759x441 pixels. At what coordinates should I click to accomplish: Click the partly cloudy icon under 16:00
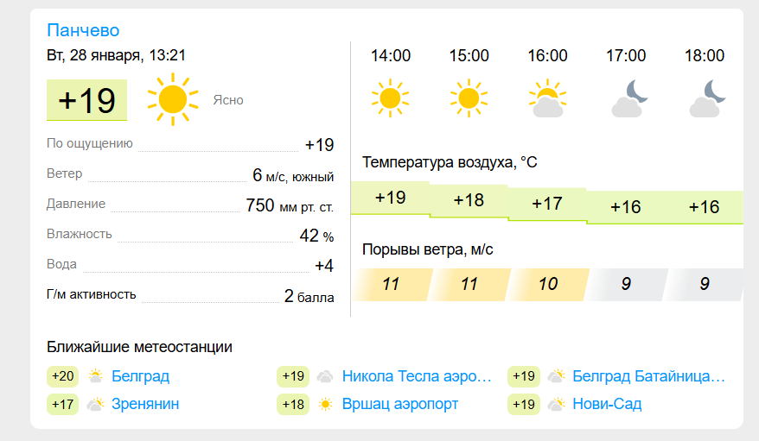click(547, 98)
